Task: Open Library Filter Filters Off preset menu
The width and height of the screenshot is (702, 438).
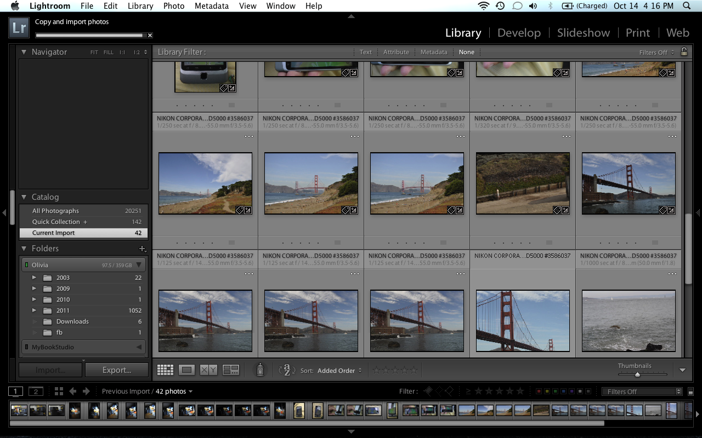Action: tap(656, 53)
